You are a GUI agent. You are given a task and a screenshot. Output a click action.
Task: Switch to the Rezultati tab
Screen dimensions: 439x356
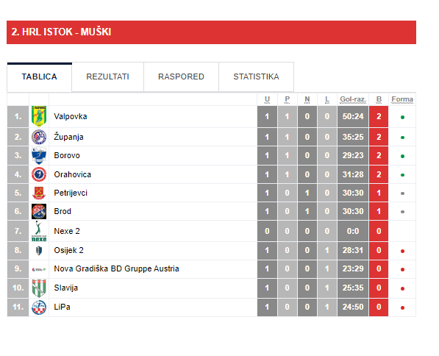click(108, 76)
